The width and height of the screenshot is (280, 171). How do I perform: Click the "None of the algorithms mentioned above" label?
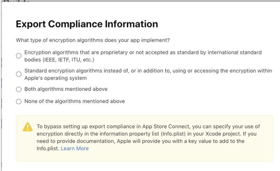74,101
